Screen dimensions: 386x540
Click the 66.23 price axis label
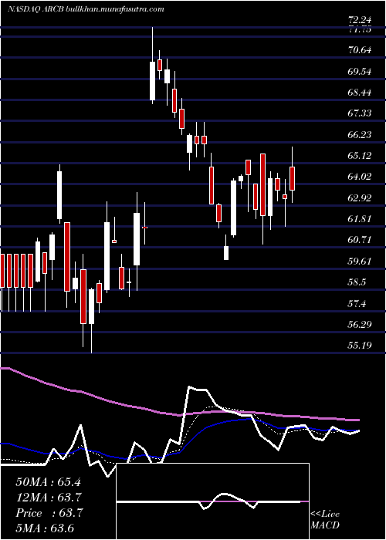point(360,135)
